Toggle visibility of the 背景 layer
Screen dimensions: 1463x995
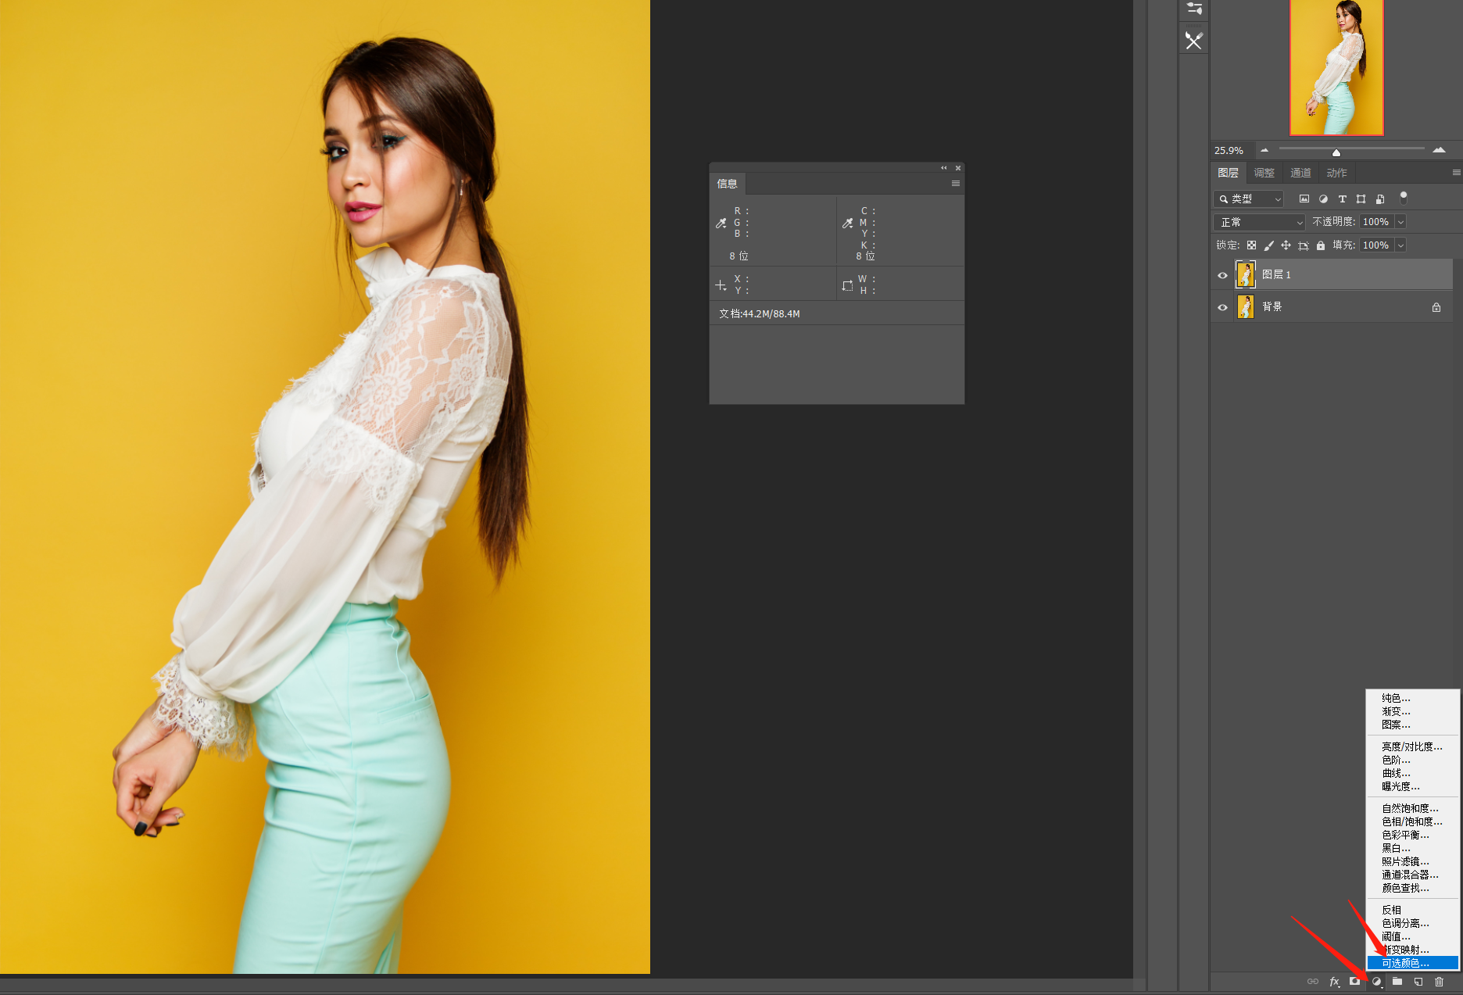(x=1222, y=307)
